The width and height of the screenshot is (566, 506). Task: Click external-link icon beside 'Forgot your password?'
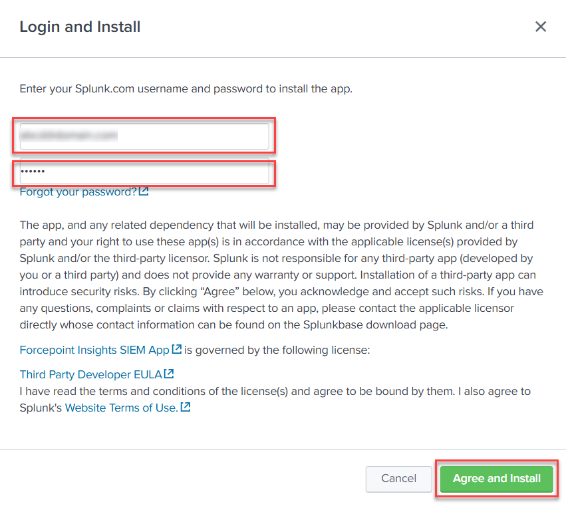pos(144,191)
